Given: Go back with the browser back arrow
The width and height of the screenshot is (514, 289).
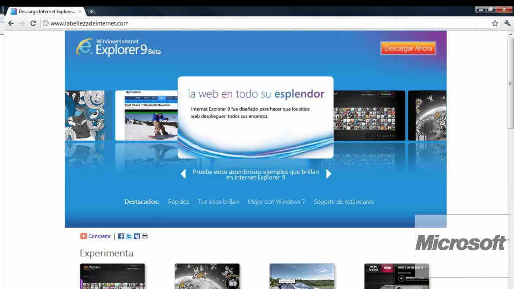Looking at the screenshot, I should click(x=11, y=23).
